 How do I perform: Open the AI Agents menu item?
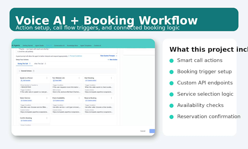(x=16, y=46)
